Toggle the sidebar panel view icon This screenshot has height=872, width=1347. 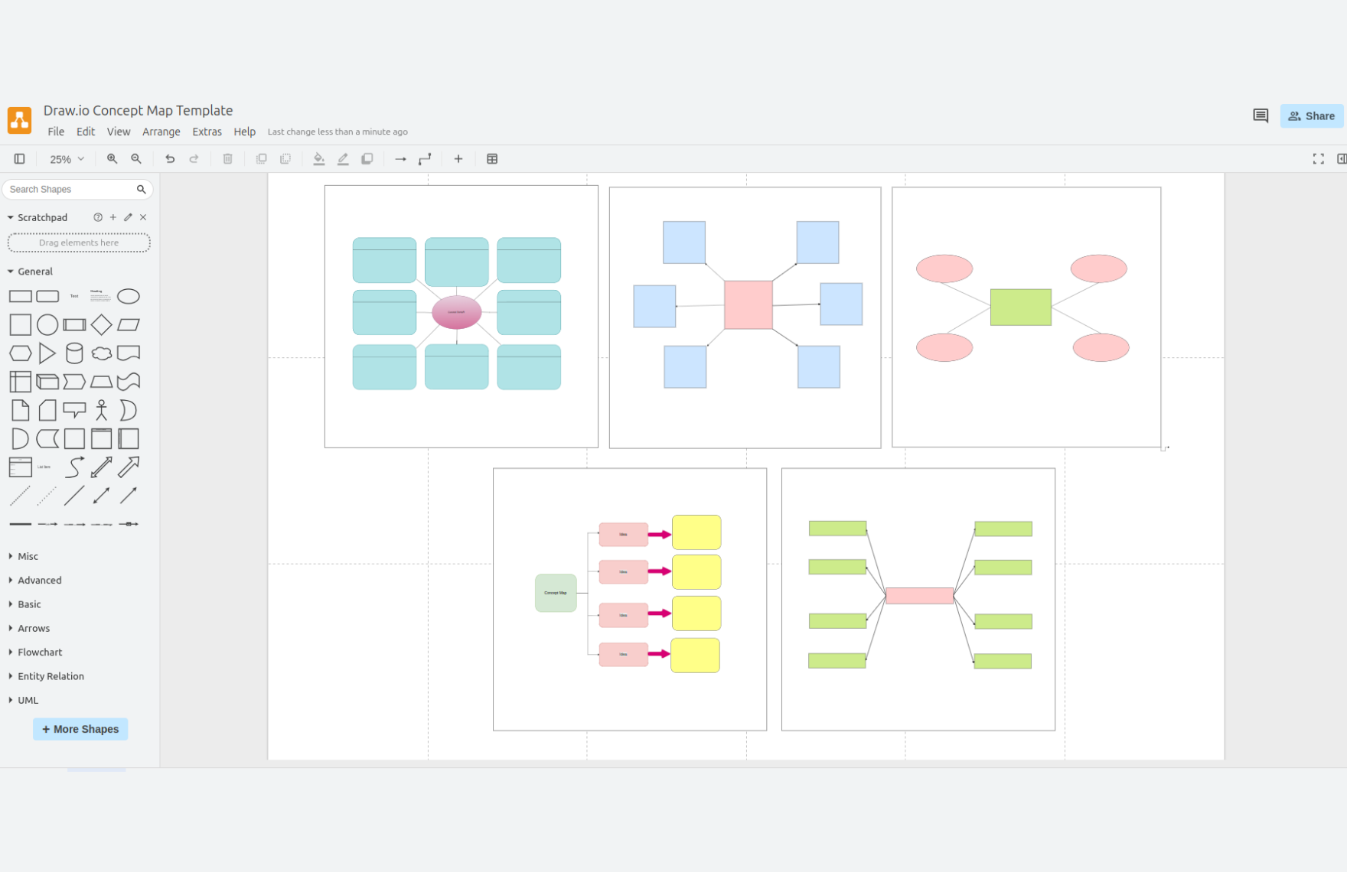coord(20,159)
